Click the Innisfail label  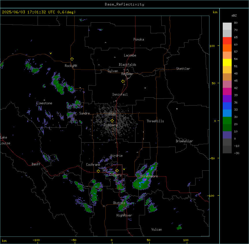click(120, 94)
